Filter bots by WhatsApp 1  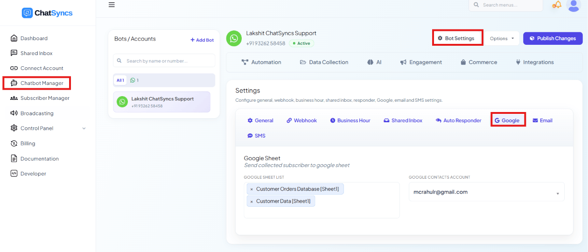(134, 80)
